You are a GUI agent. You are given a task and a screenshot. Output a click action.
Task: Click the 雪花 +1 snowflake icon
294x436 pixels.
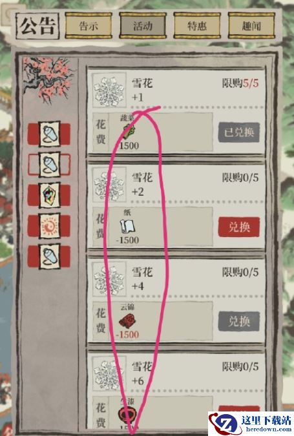(109, 90)
